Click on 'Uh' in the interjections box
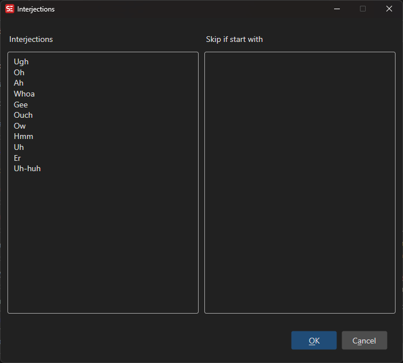This screenshot has height=363, width=403. 19,148
